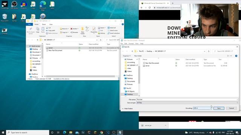This screenshot has width=241, height=135.
Task: Open the Audacity desktop shortcut
Action: [24, 5]
